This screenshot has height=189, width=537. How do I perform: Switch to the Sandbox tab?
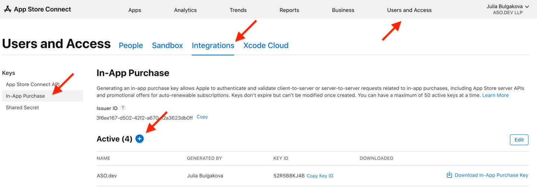pos(167,45)
